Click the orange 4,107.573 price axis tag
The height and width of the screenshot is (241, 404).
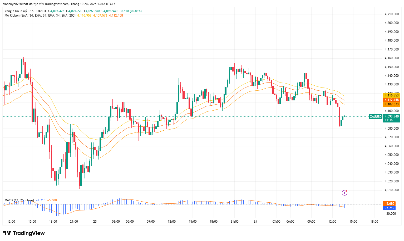pos(391,104)
